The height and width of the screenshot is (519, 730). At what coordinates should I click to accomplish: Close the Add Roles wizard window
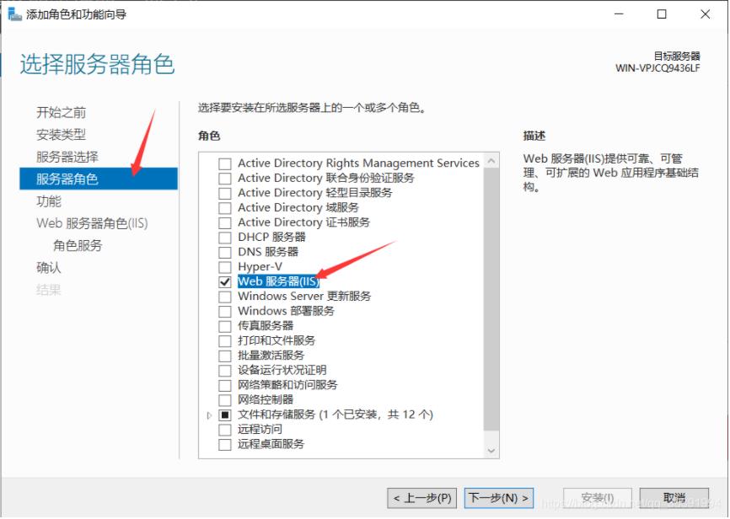click(705, 14)
